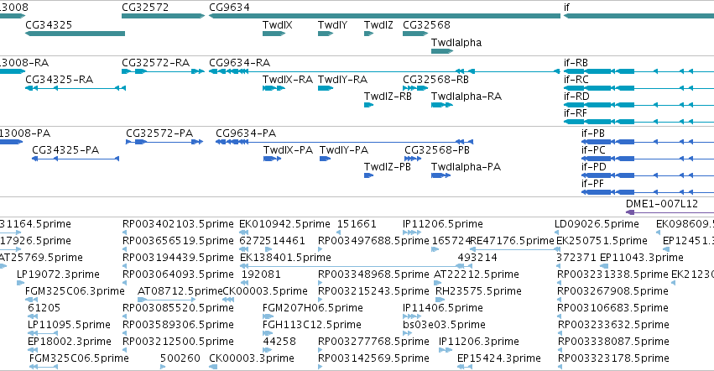The image size is (714, 371).
Task: Click the if-PC protein label
Action: pos(593,150)
